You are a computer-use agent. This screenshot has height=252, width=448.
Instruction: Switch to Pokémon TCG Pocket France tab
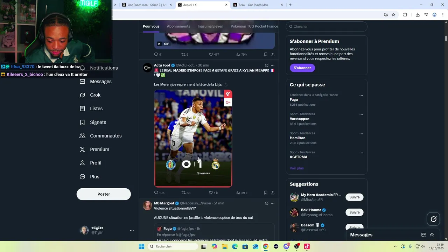(x=254, y=26)
